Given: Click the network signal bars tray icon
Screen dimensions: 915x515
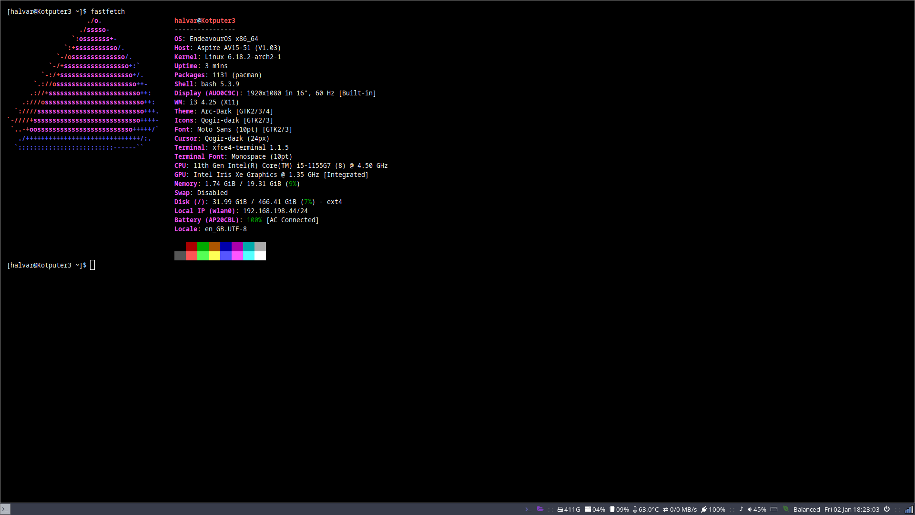Looking at the screenshot, I should pos(909,509).
